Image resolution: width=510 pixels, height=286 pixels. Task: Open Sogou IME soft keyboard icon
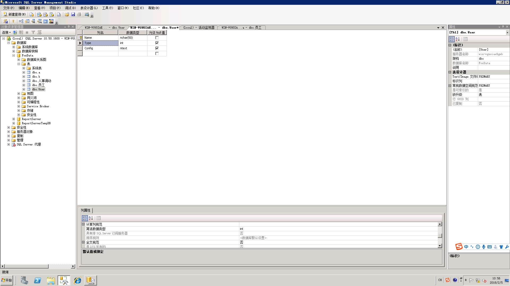(490, 247)
